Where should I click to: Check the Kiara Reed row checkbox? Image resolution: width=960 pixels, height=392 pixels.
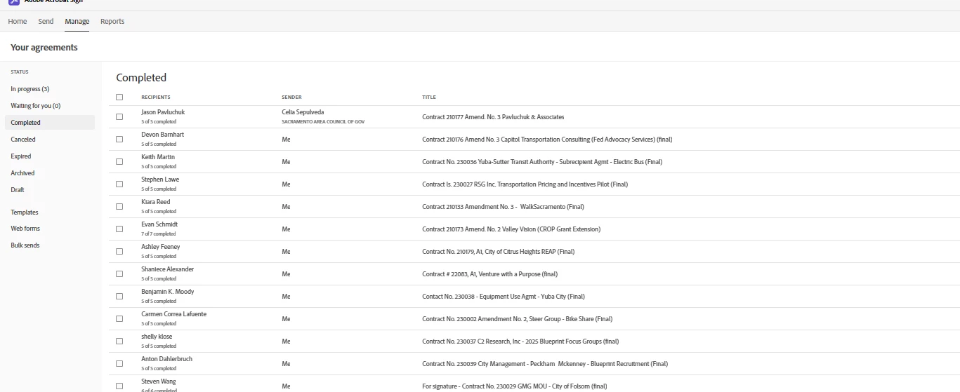pyautogui.click(x=119, y=207)
